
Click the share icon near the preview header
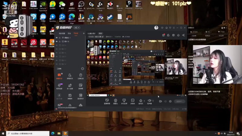(183, 35)
